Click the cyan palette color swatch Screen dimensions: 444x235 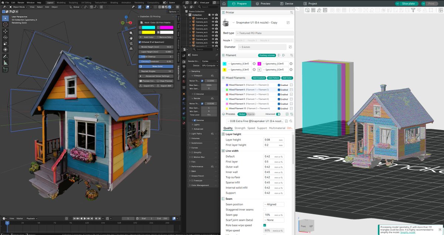[149, 27]
